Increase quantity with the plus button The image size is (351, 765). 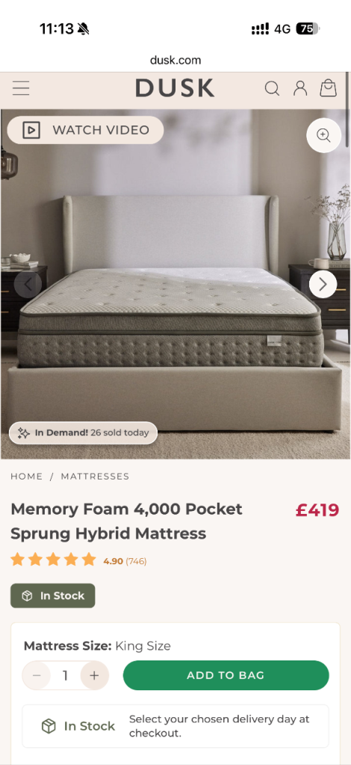tap(95, 675)
